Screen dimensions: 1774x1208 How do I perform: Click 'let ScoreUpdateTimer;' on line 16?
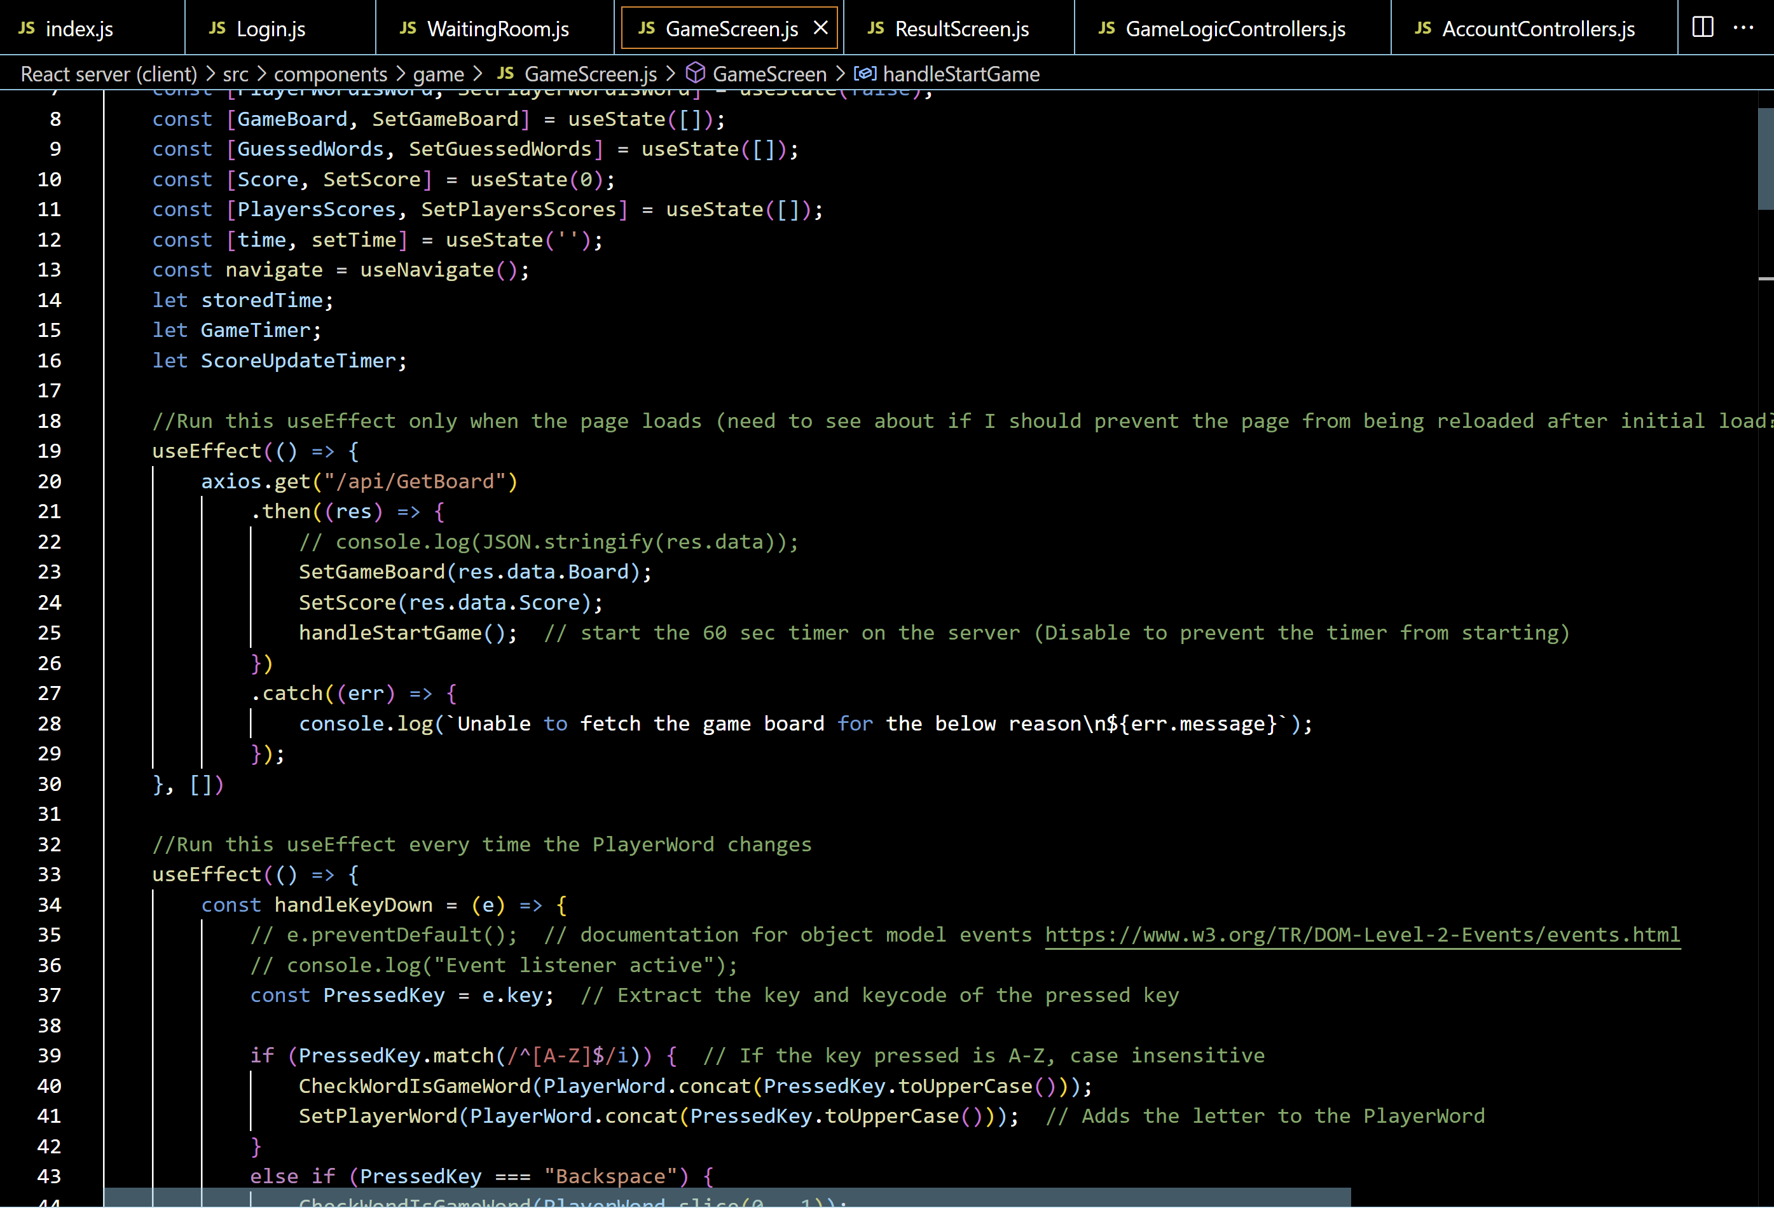(280, 361)
